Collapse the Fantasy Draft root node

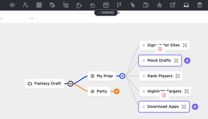[x=71, y=84]
